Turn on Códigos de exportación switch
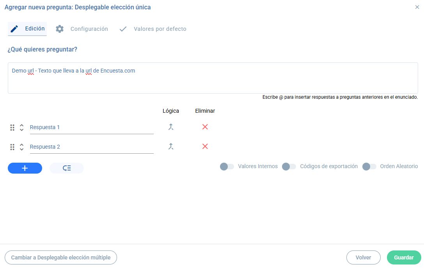This screenshot has height=268, width=424. coord(289,166)
